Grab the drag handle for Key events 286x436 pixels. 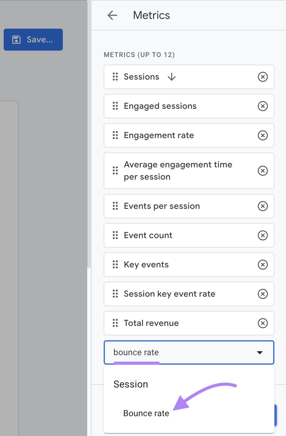point(115,265)
